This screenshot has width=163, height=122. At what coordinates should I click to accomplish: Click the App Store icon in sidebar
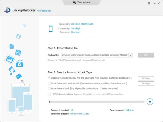[18, 52]
